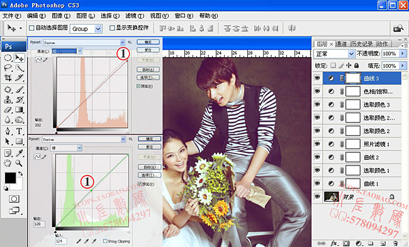Select the Lasso tool
Image resolution: width=409 pixels, height=247 pixels.
click(x=8, y=68)
